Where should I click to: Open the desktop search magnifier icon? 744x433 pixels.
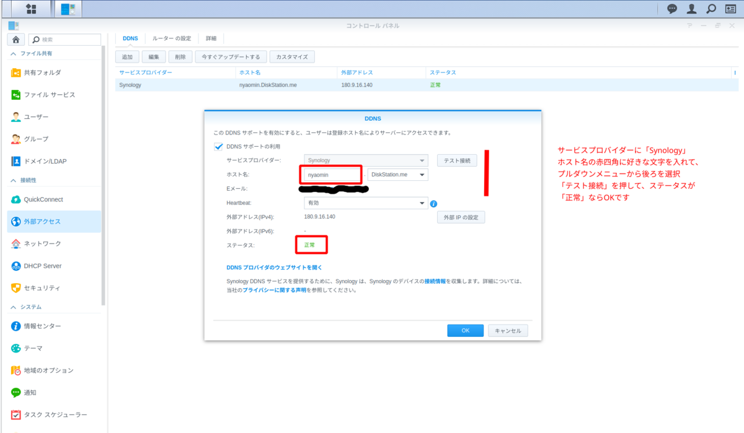711,9
